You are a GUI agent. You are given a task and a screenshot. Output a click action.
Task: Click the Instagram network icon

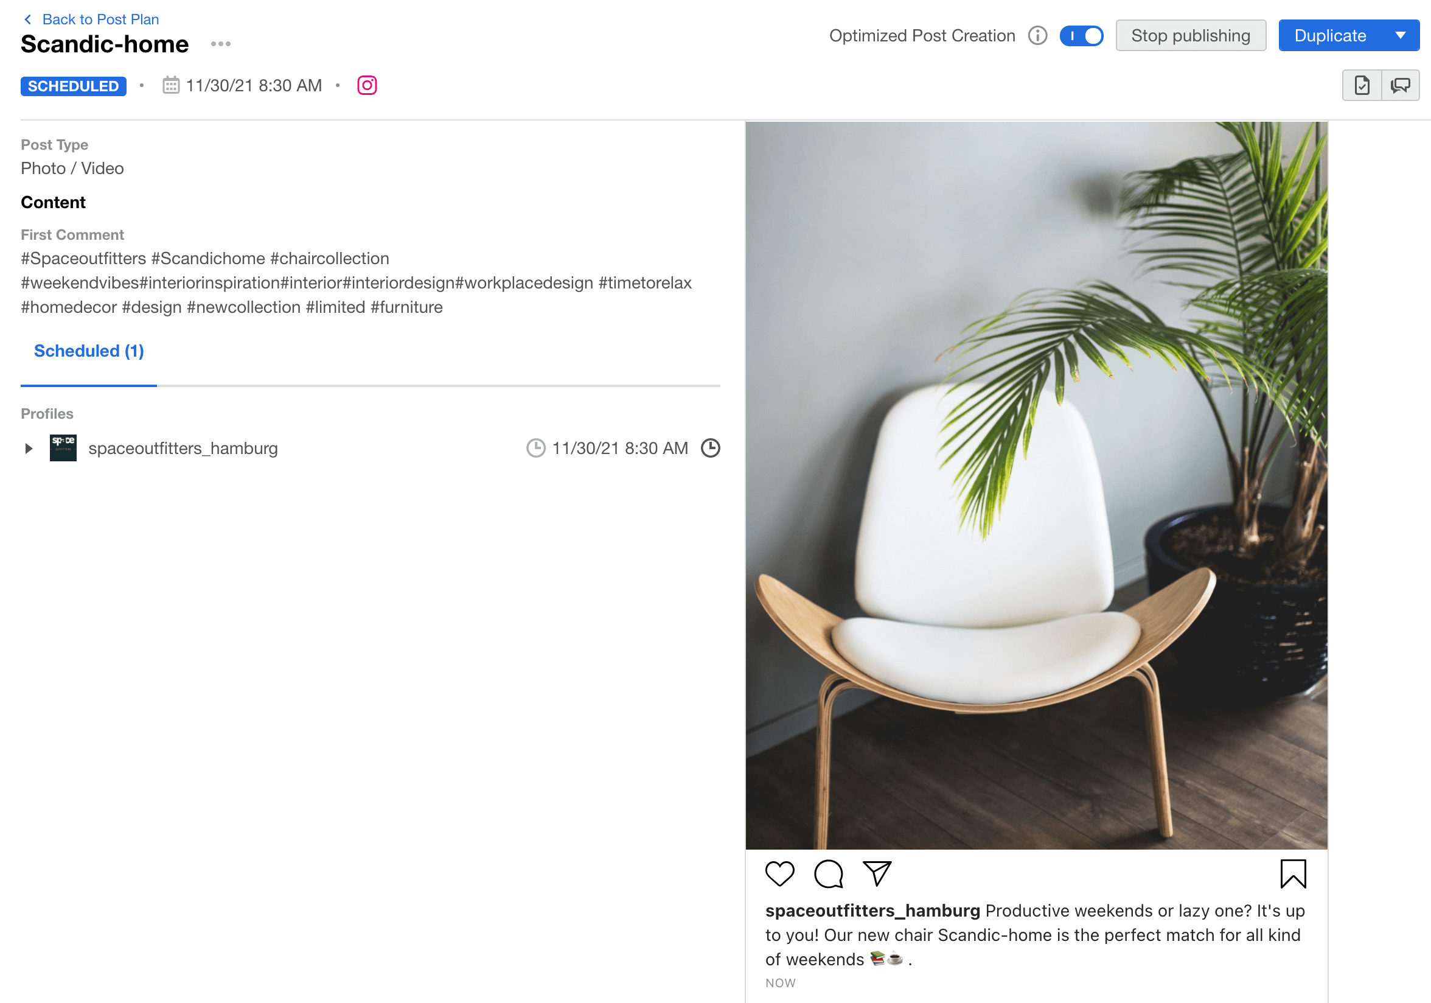tap(366, 85)
